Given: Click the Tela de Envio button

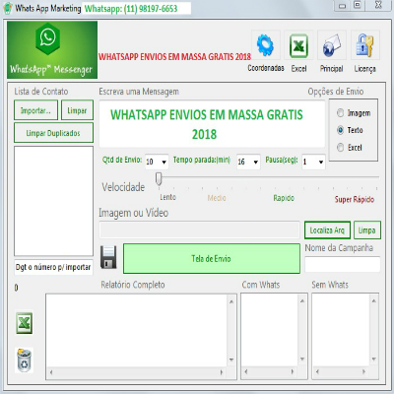Looking at the screenshot, I should coord(212,258).
